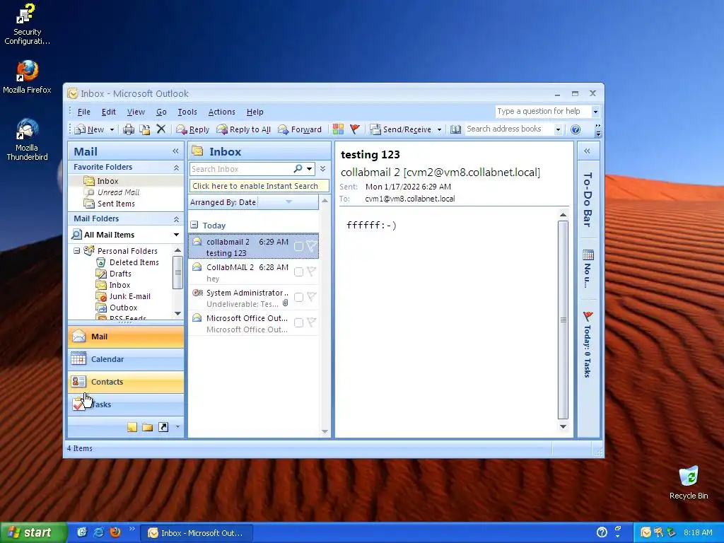Open the File menu
Screen dimensions: 724x543
click(84, 112)
